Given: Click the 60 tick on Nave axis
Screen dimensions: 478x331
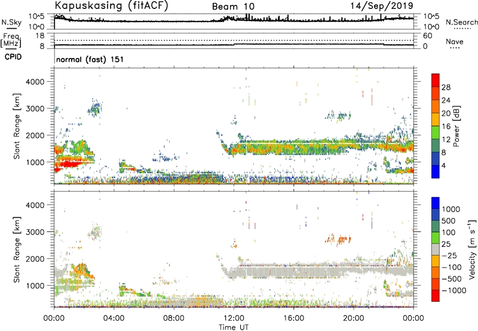Looking at the screenshot, I should click(428, 36).
